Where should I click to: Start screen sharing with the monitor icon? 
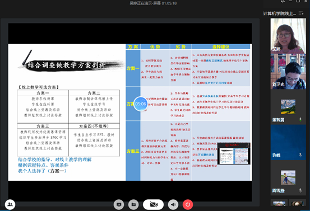click(119, 204)
